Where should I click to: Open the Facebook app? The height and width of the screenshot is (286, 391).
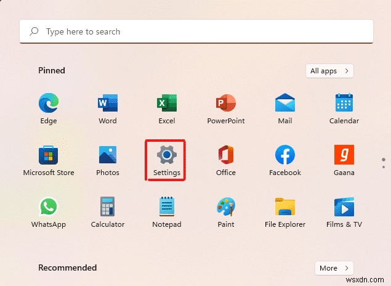285,160
